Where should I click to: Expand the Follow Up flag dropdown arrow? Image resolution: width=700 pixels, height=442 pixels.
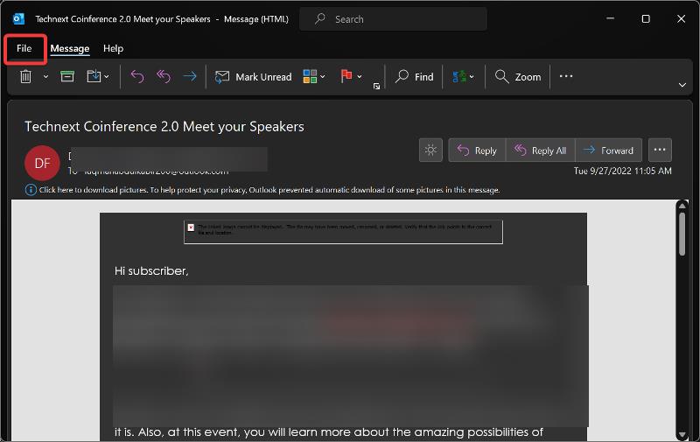point(360,77)
